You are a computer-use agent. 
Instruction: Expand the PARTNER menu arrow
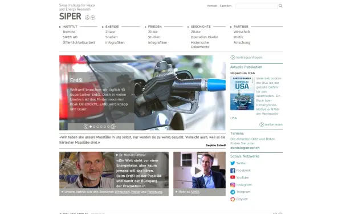[x=231, y=27]
